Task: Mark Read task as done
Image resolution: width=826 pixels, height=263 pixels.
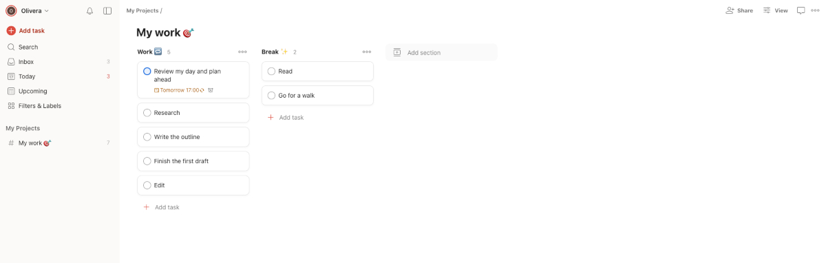Action: pos(271,72)
